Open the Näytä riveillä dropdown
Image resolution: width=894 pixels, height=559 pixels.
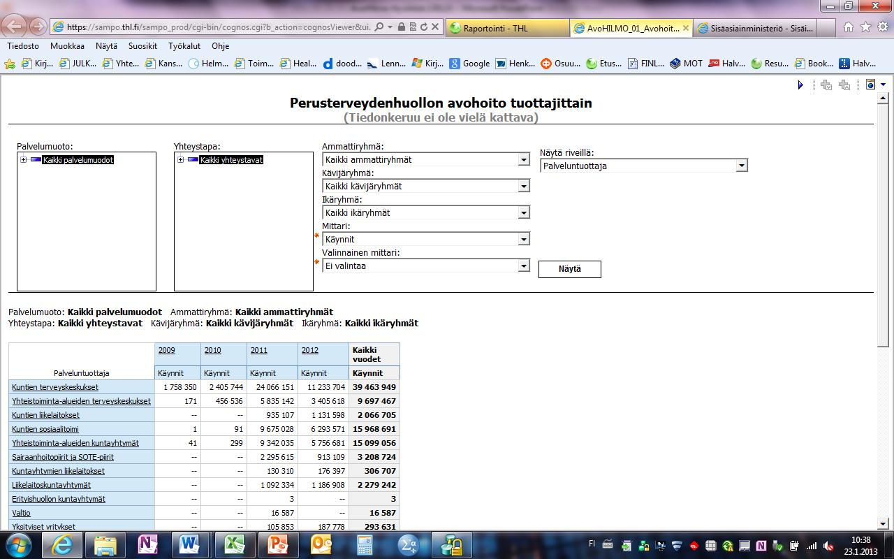[x=742, y=166]
